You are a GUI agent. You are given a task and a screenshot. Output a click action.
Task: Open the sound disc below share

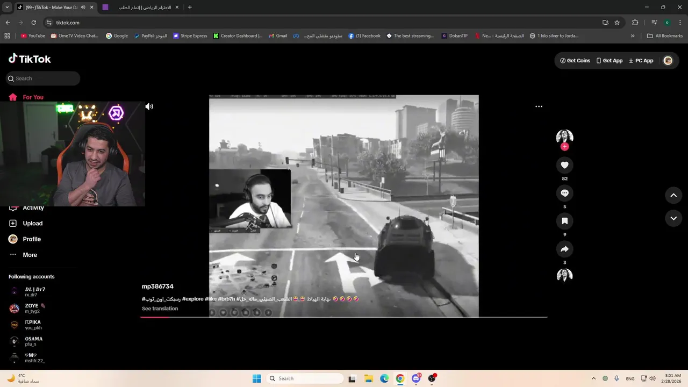coord(564,275)
